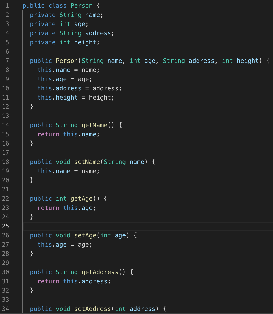The width and height of the screenshot is (273, 314).
Task: Click the empty current line 25
Action: (x=102, y=226)
